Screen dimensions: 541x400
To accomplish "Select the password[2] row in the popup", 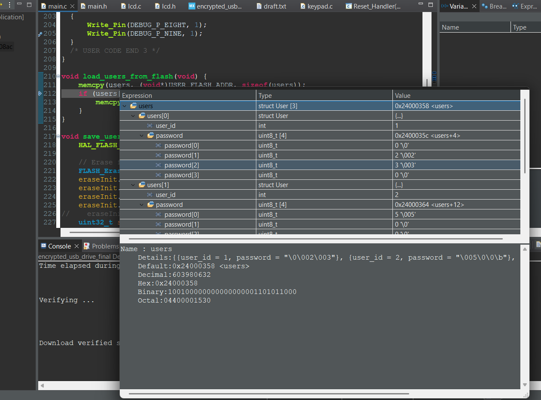I will 181,165.
